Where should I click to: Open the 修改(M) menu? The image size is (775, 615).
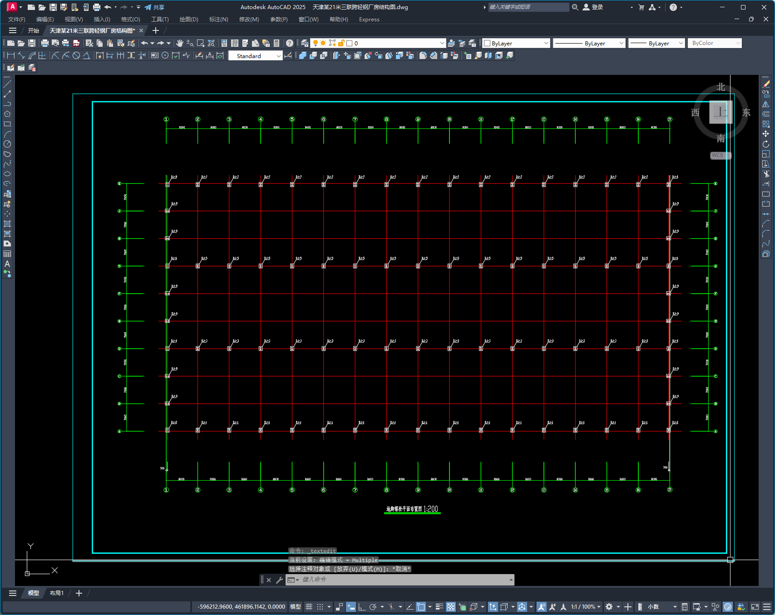[x=249, y=20]
